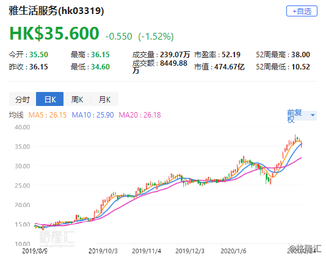The width and height of the screenshot is (326, 257).
Task: Add stock to watchlist with +自选 button
Action: pyautogui.click(x=302, y=11)
